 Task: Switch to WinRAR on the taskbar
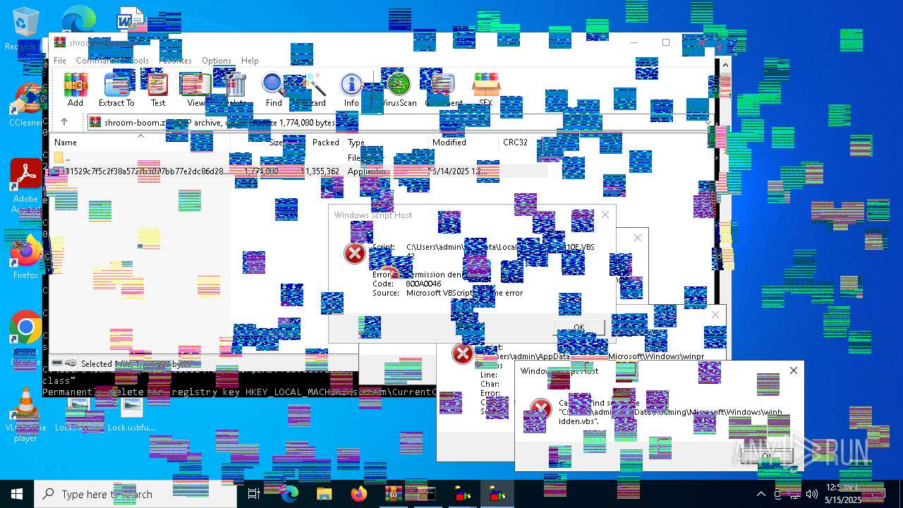pos(394,494)
